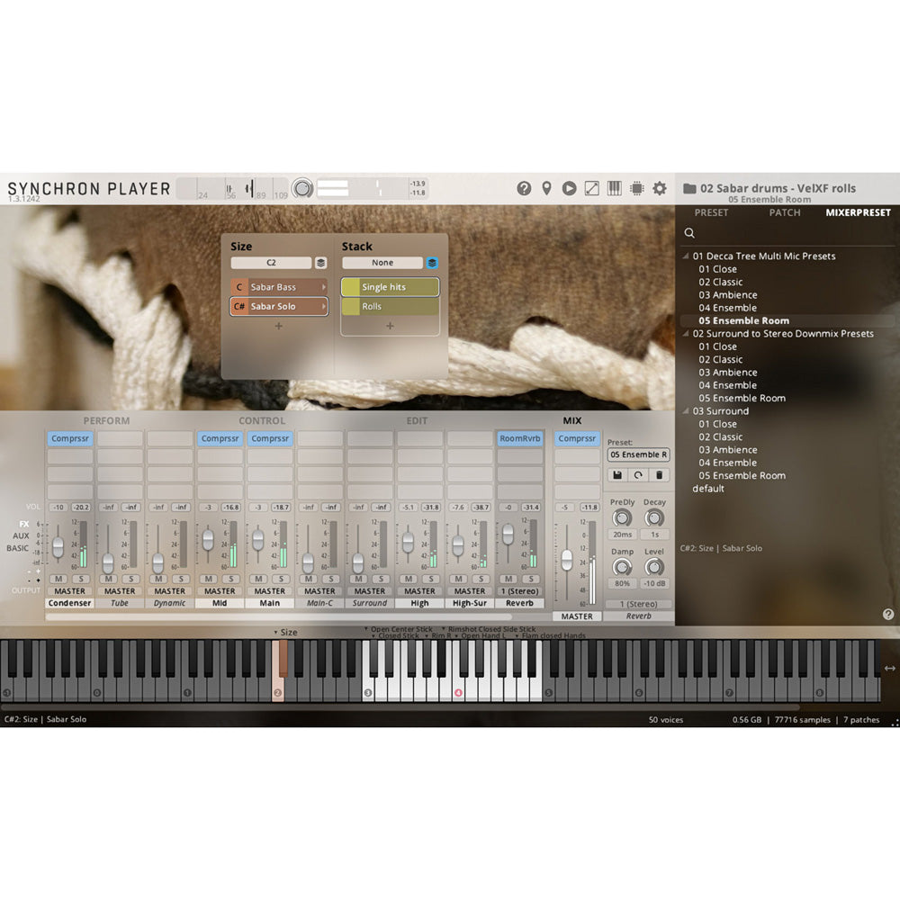This screenshot has width=900, height=900.
Task: Mute the Mid channel
Action: (x=209, y=579)
